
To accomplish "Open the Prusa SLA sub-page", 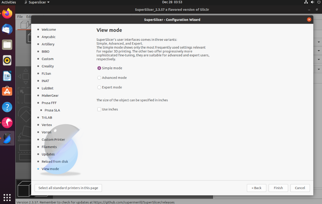I will pyautogui.click(x=52, y=110).
